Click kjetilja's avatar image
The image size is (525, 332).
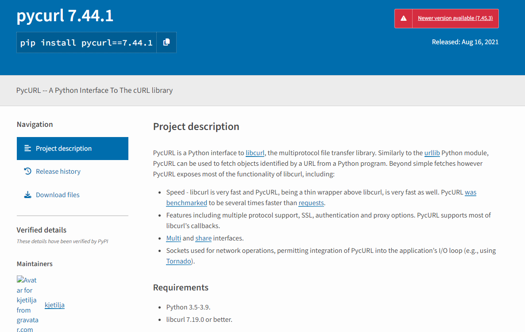point(27,304)
